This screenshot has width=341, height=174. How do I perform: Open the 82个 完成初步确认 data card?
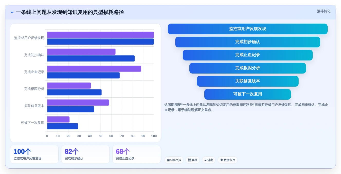click(85, 154)
